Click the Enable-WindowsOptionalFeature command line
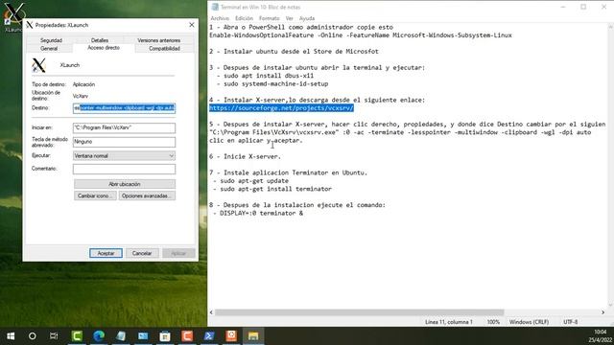This screenshot has width=614, height=345. pos(361,35)
